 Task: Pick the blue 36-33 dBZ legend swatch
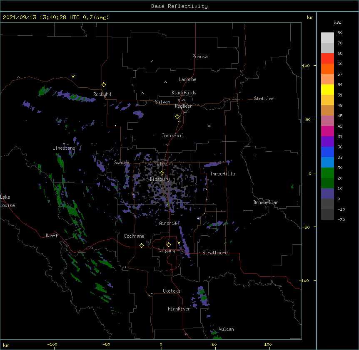point(327,152)
